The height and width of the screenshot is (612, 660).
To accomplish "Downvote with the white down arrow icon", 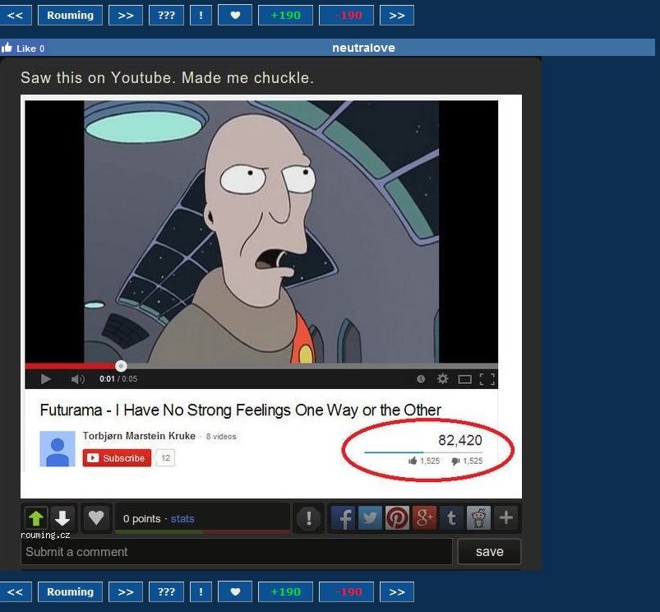I will point(62,517).
